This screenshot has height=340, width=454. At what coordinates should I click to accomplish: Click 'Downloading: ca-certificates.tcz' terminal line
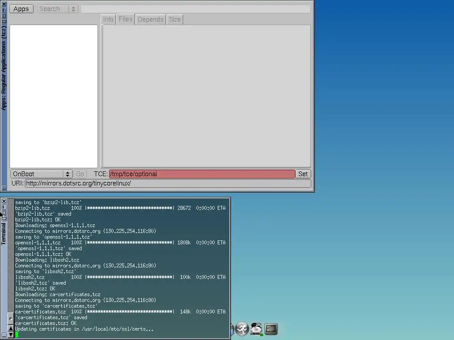coord(58,294)
